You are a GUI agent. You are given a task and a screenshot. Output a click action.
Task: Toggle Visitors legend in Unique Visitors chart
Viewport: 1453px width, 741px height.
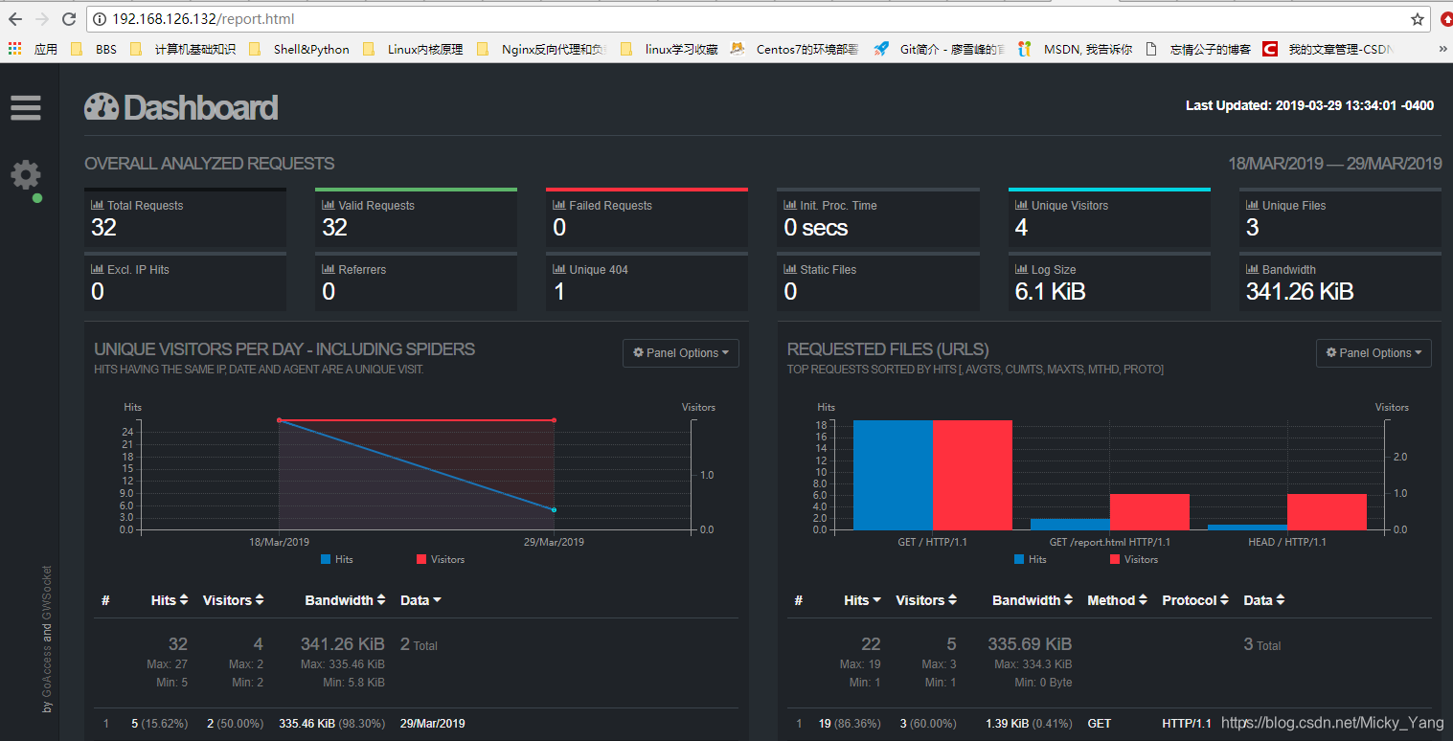pyautogui.click(x=441, y=559)
